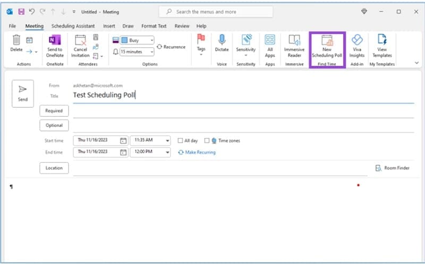
Task: Click the Redo arrow icon
Action: coord(42,12)
